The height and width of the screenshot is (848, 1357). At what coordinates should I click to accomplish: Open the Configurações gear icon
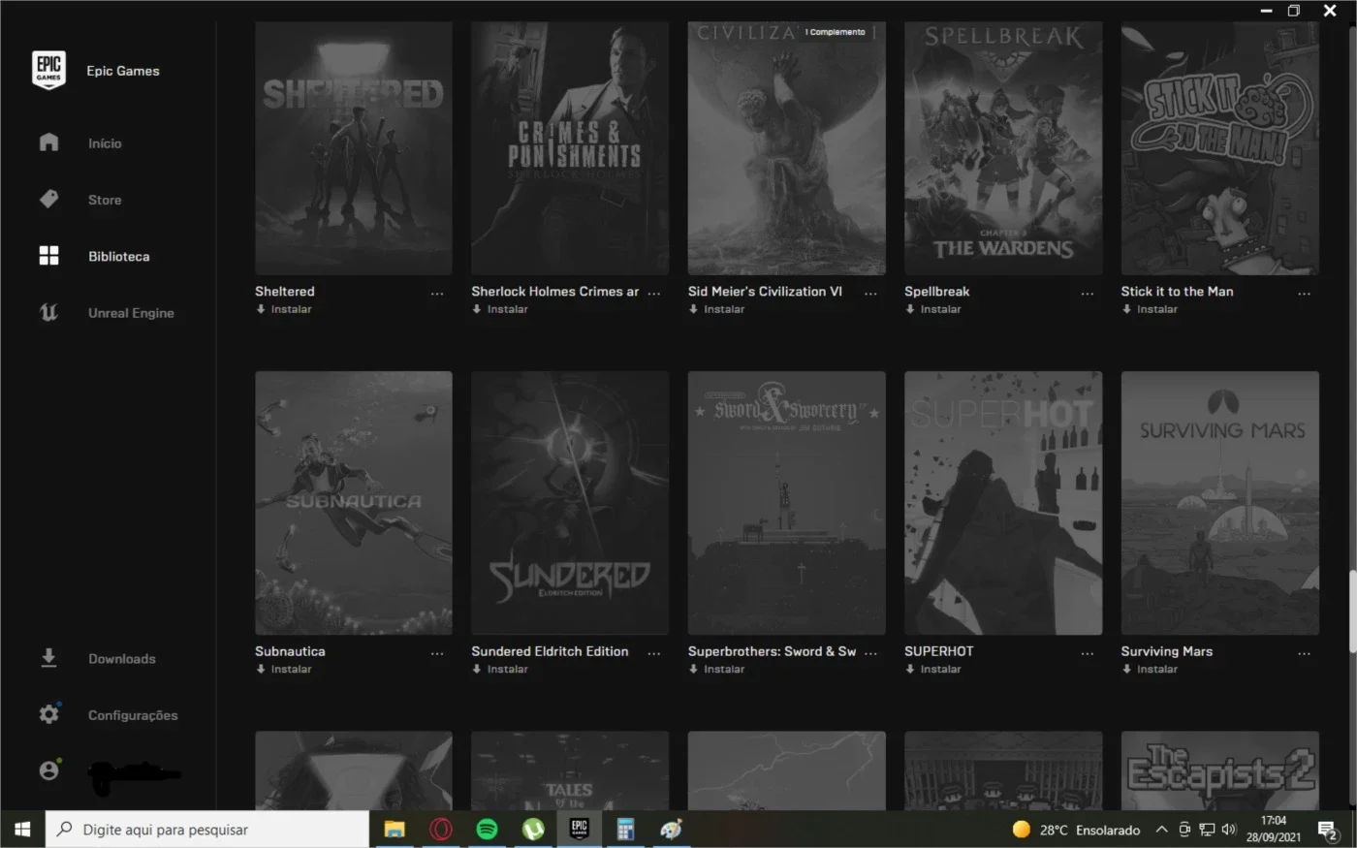(48, 714)
